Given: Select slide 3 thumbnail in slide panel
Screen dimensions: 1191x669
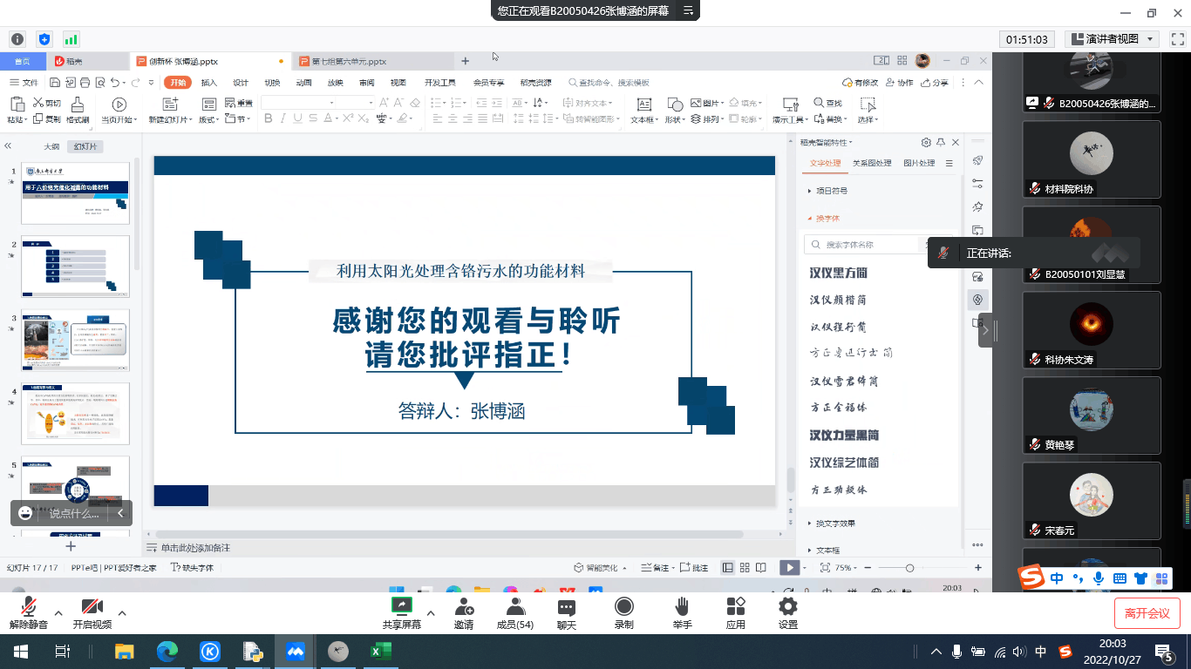Looking at the screenshot, I should [x=76, y=340].
